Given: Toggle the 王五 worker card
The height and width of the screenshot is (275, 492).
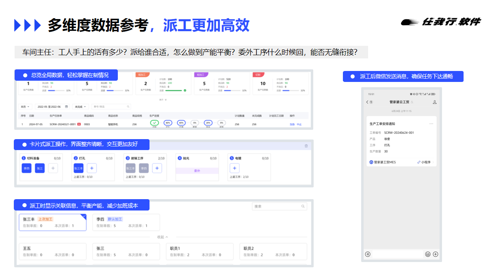Looking at the screenshot, I should 53,251.
